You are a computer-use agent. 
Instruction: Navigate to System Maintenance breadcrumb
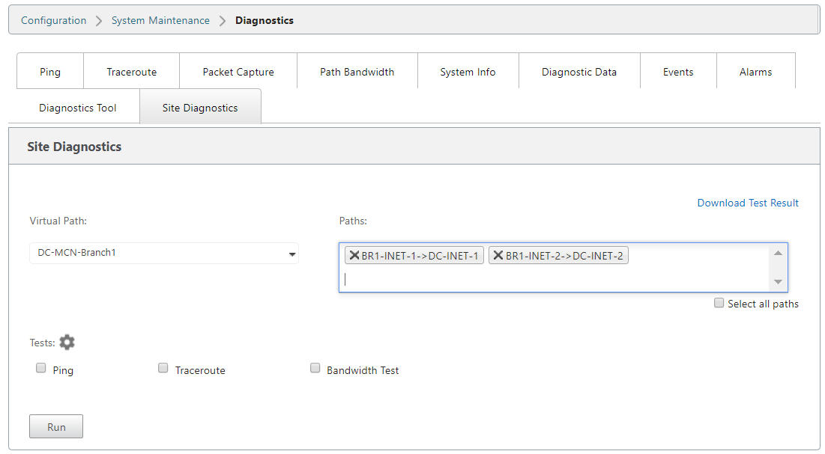pos(160,20)
